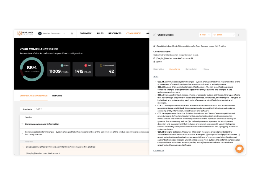Click the Rule Title column header
The width and height of the screenshot is (260, 194).
(29, 142)
